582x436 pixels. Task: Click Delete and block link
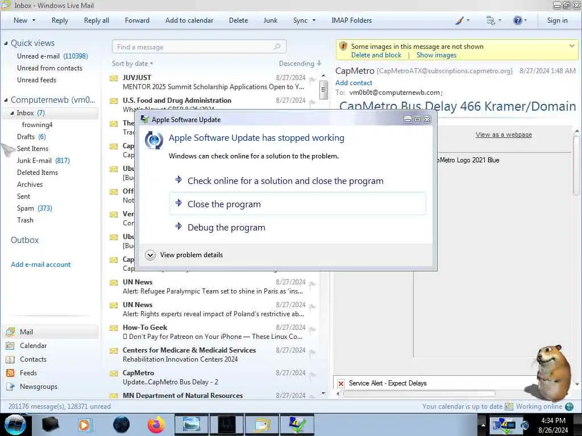tap(376, 55)
